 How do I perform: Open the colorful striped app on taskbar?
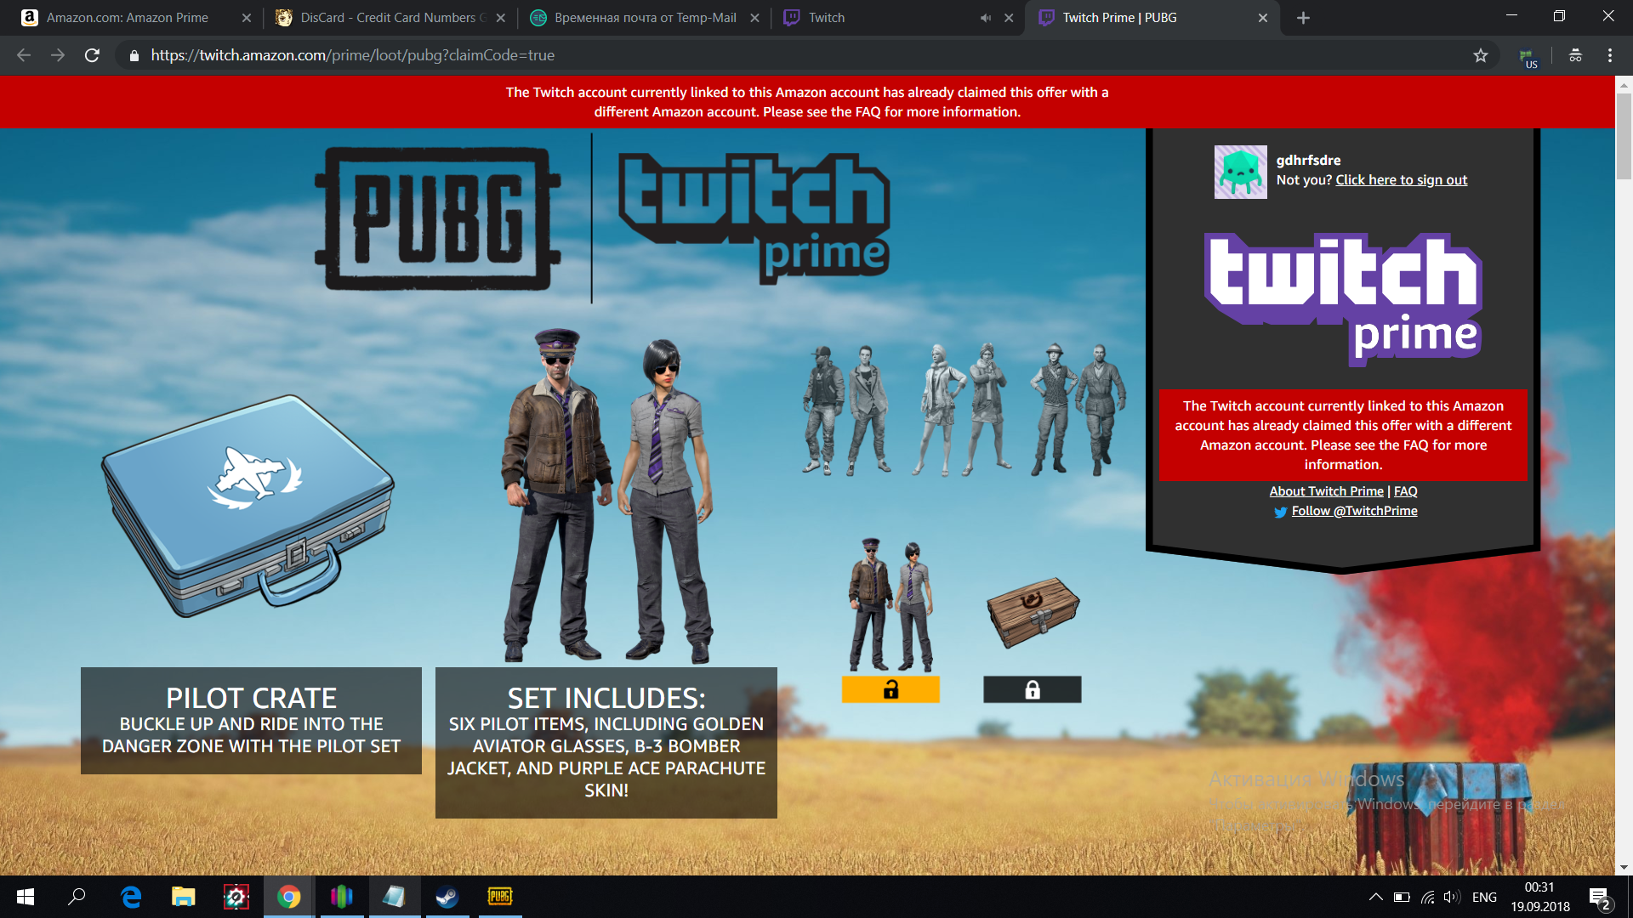pyautogui.click(x=342, y=897)
